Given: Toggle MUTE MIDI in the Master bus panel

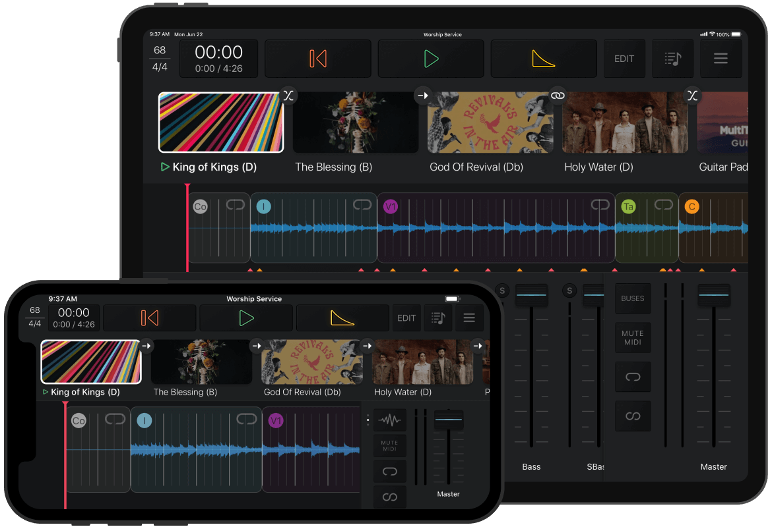Looking at the screenshot, I should coord(633,337).
